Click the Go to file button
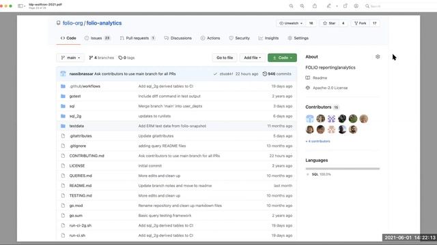437x245 pixels. [225, 58]
